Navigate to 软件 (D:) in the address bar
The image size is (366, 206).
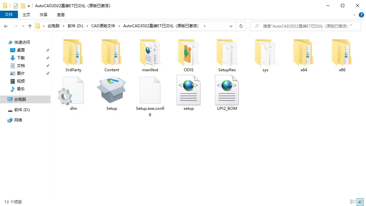[75, 26]
